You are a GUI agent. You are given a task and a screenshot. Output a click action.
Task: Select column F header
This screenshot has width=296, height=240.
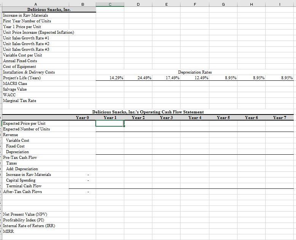point(195,4)
